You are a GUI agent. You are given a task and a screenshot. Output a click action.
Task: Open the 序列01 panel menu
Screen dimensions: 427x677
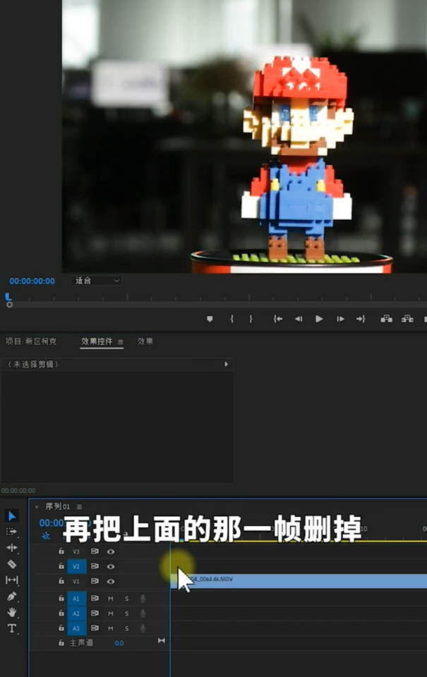(80, 506)
